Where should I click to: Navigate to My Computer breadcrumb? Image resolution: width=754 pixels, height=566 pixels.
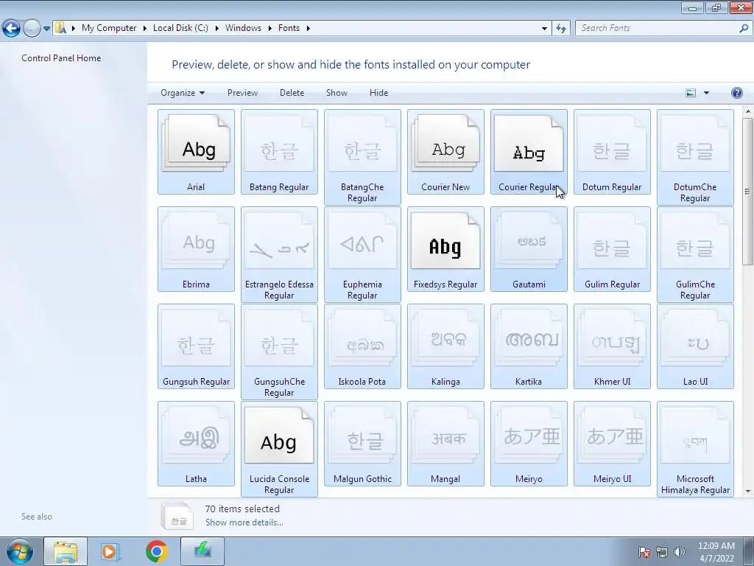(109, 28)
